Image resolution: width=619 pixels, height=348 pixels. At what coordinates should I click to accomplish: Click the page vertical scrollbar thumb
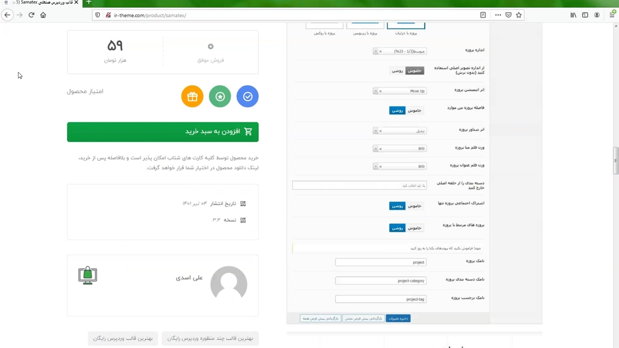coord(616,160)
